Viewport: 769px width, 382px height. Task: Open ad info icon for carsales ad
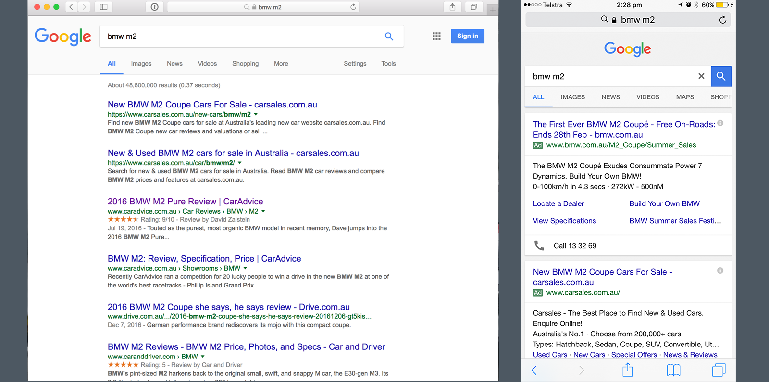[x=720, y=271]
